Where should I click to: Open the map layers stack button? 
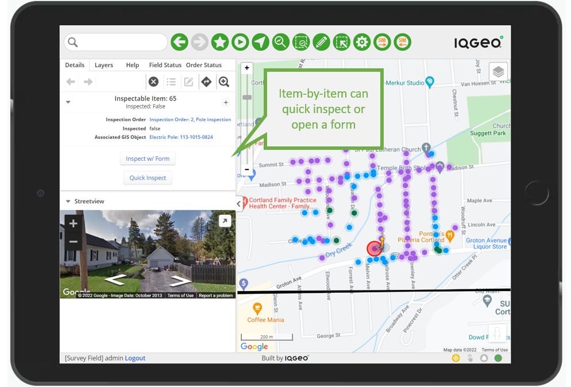[498, 72]
